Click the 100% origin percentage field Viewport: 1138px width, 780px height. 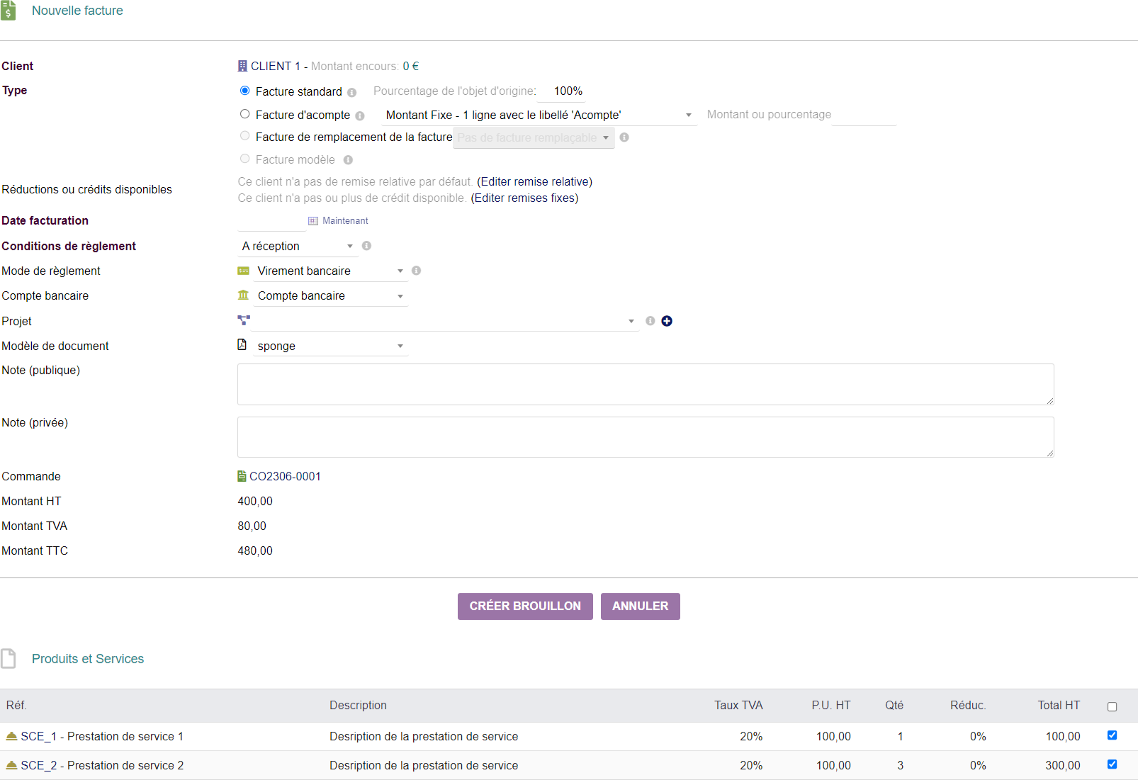pyautogui.click(x=561, y=91)
